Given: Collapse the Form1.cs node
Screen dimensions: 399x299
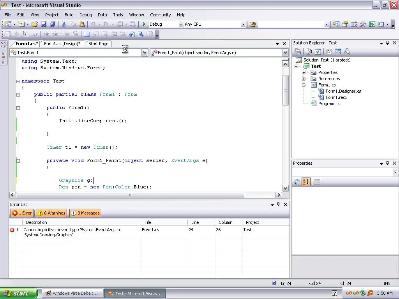Looking at the screenshot, I should tap(304, 85).
